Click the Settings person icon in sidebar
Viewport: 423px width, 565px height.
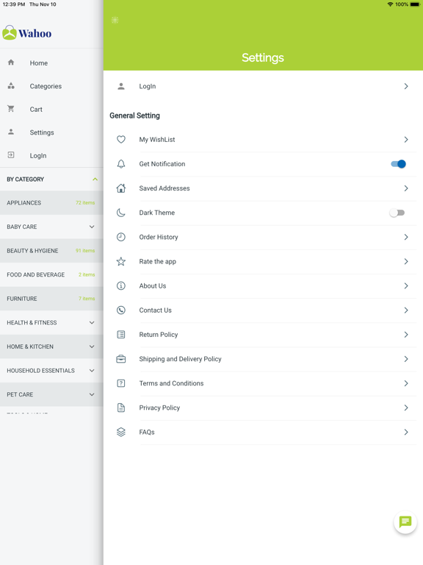tap(11, 132)
